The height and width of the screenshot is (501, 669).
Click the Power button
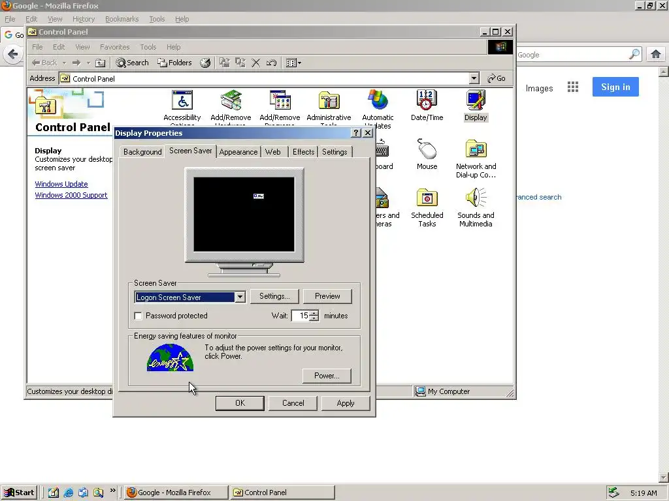(x=327, y=376)
